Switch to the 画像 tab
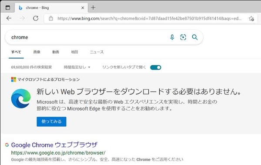This screenshot has width=261, height=165. [37, 52]
